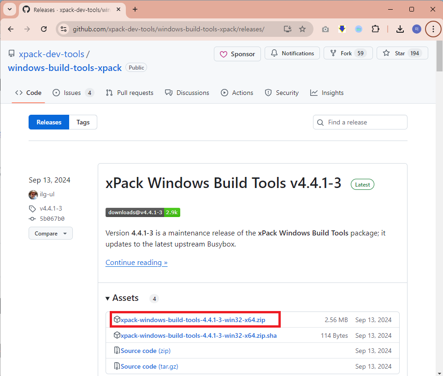Click the 114 Bytes file size text
The height and width of the screenshot is (376, 443).
tap(334, 335)
